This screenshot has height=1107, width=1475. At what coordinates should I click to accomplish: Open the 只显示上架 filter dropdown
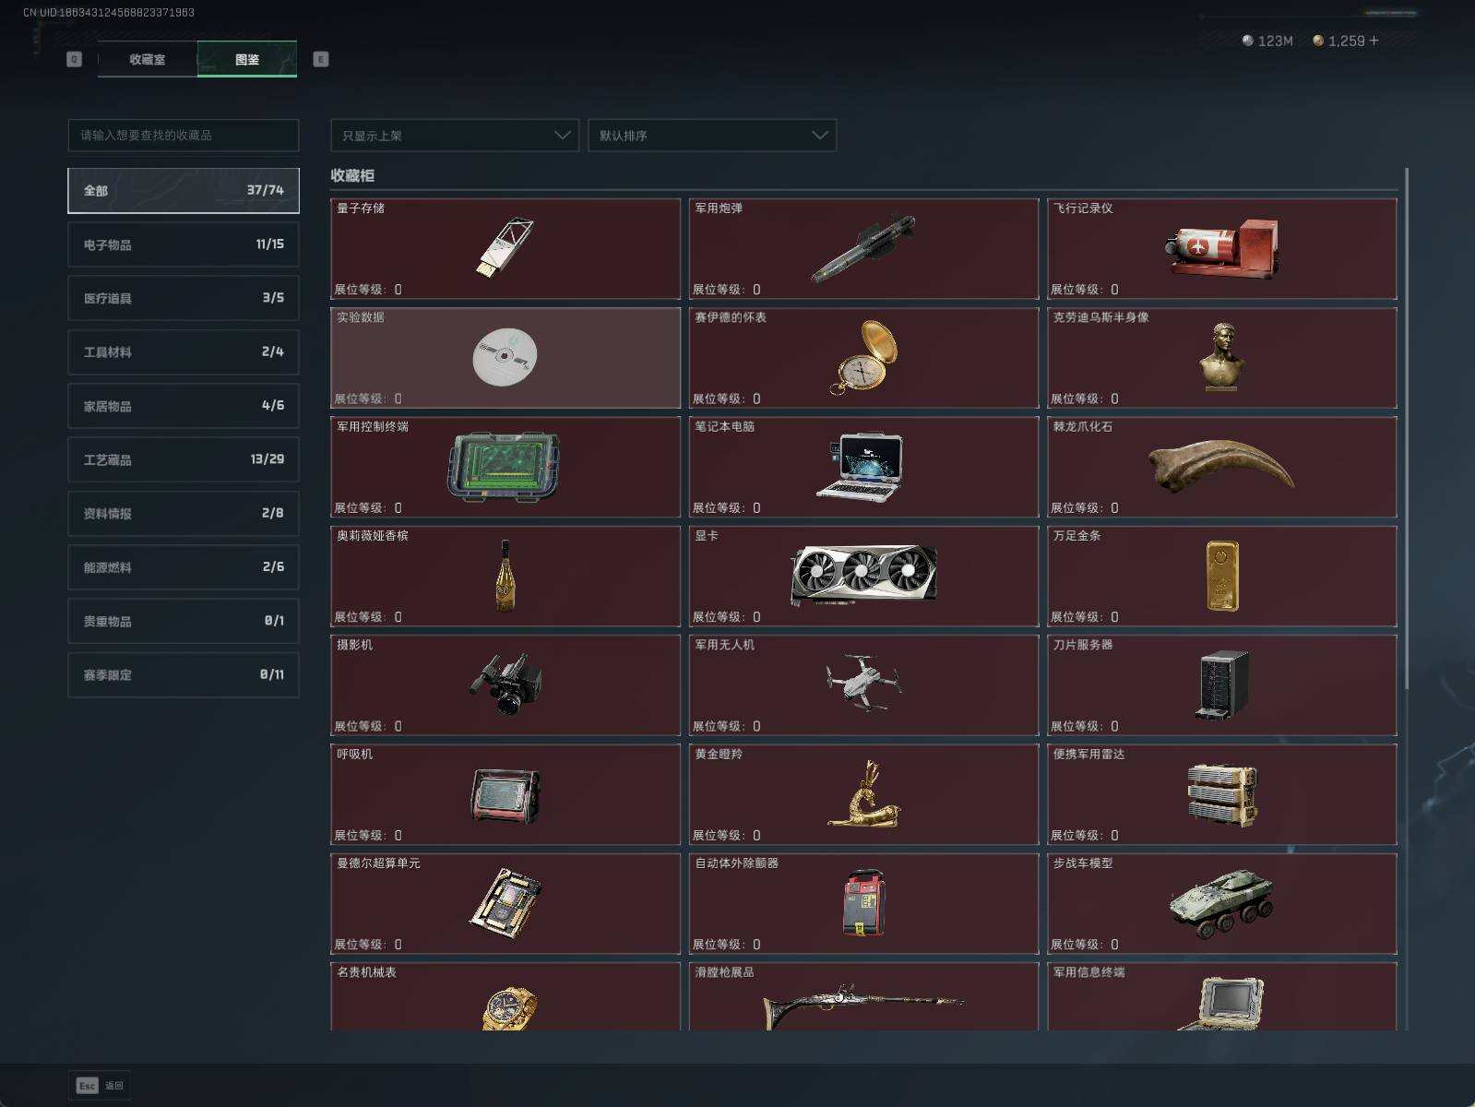pyautogui.click(x=455, y=136)
